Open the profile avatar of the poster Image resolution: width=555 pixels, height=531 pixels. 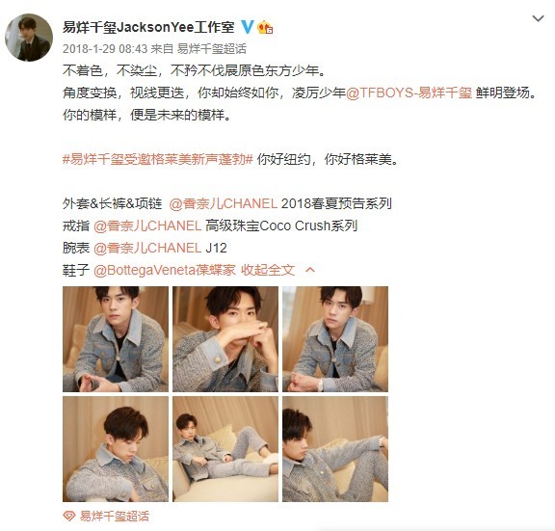29,38
